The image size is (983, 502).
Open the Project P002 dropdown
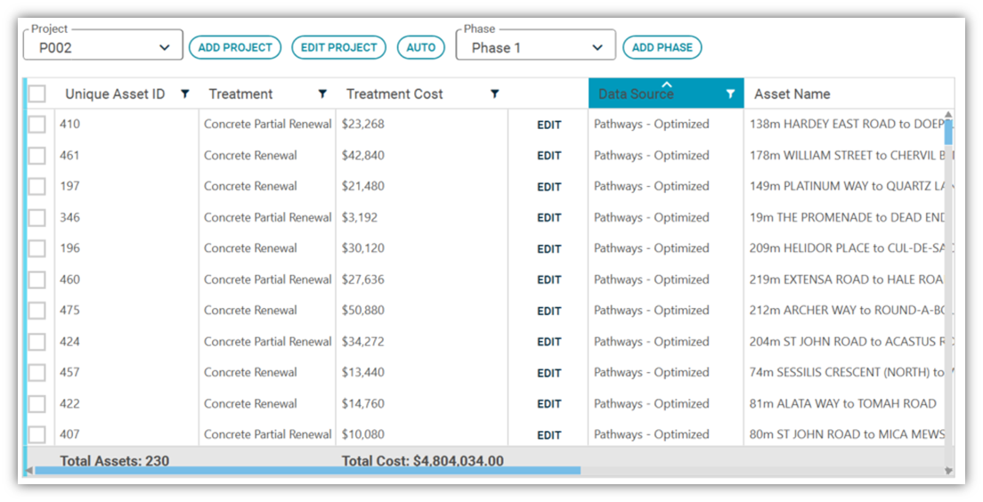(102, 47)
